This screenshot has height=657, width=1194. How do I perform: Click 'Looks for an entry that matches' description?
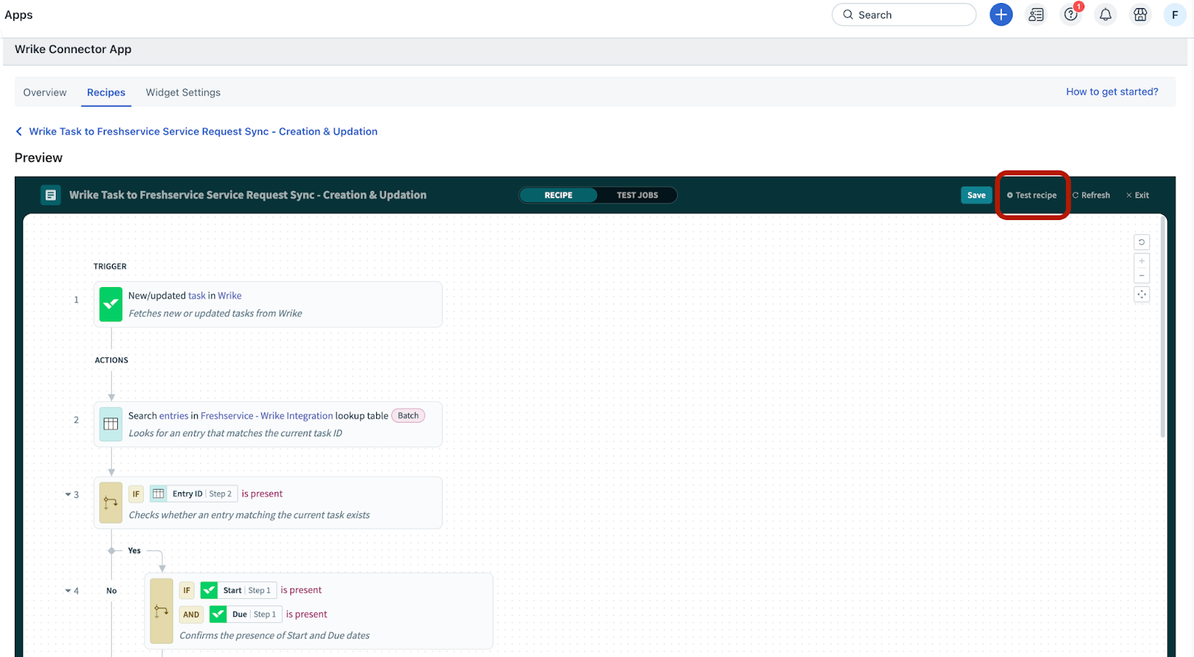tap(235, 433)
